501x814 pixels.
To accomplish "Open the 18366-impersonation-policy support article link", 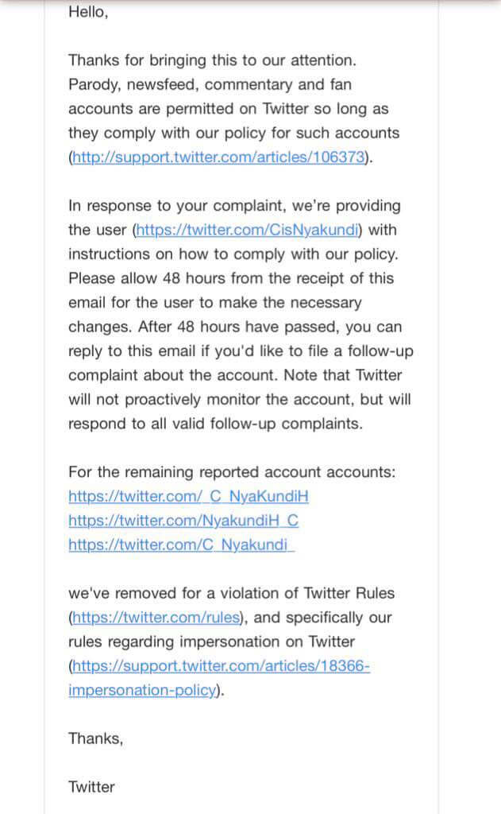I will click(219, 677).
